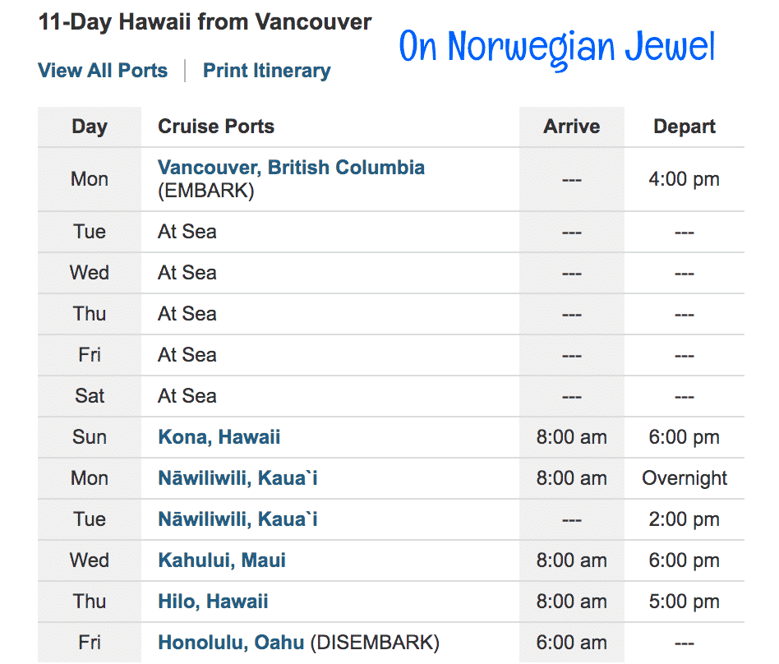Image resolution: width=779 pixels, height=664 pixels.
Task: Click the Print Itinerary link
Action: (267, 71)
